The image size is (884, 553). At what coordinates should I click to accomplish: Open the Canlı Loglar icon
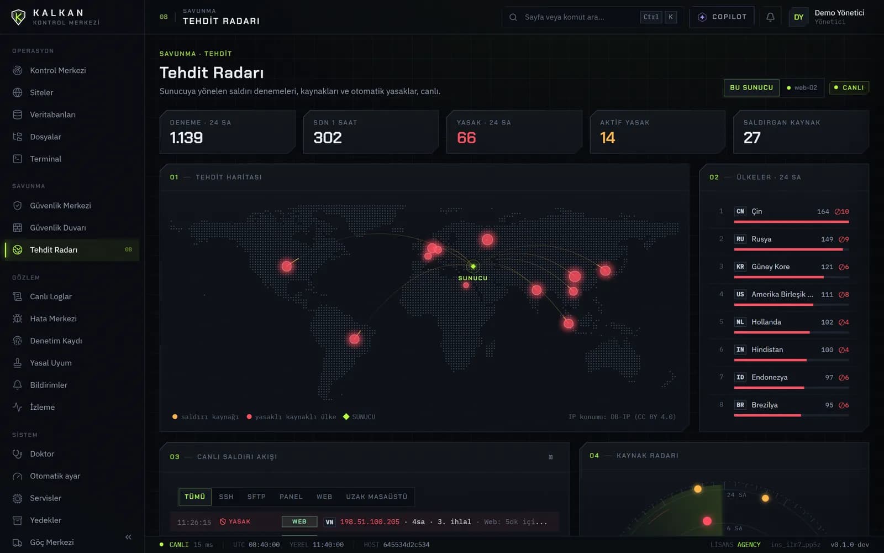[18, 296]
